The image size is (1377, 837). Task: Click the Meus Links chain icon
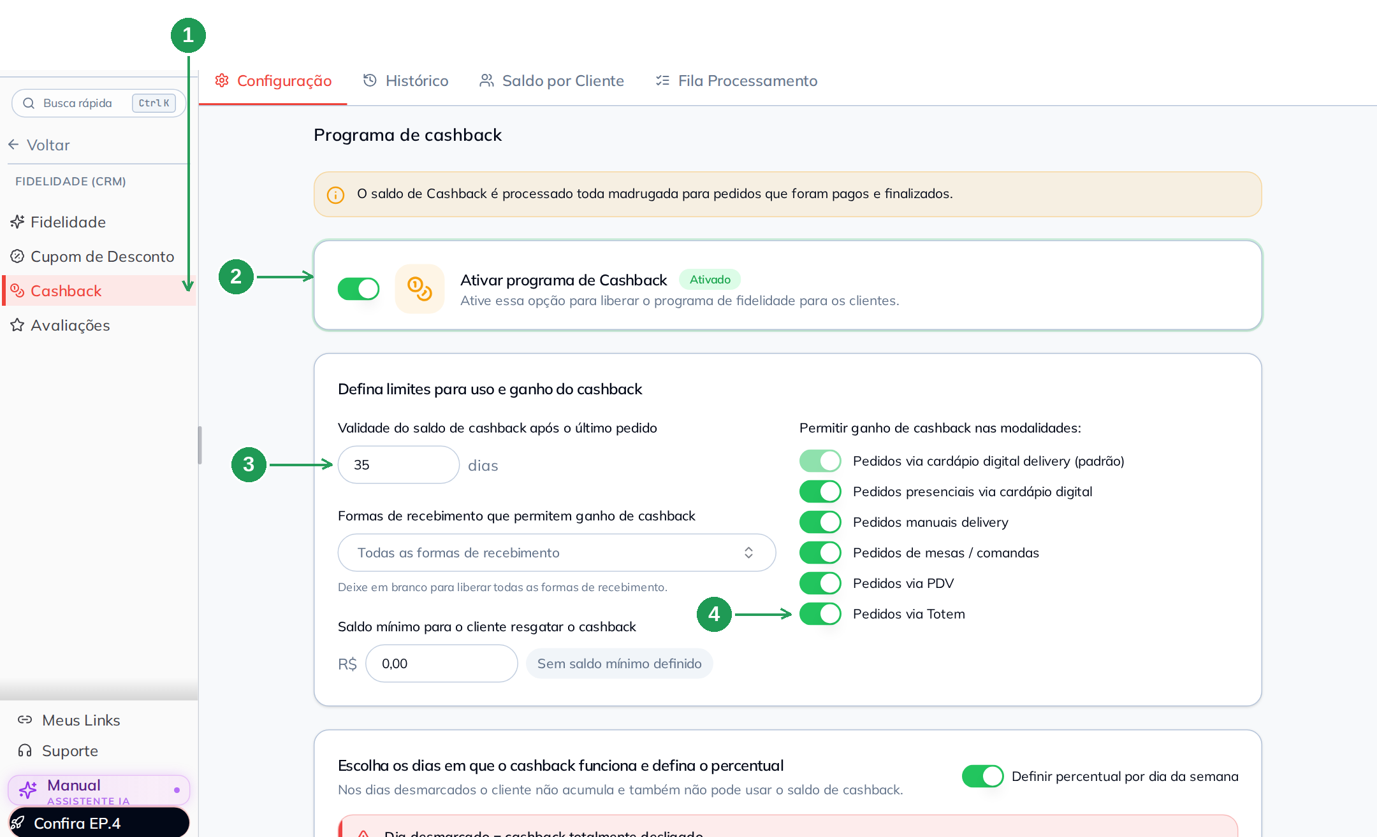pos(25,720)
